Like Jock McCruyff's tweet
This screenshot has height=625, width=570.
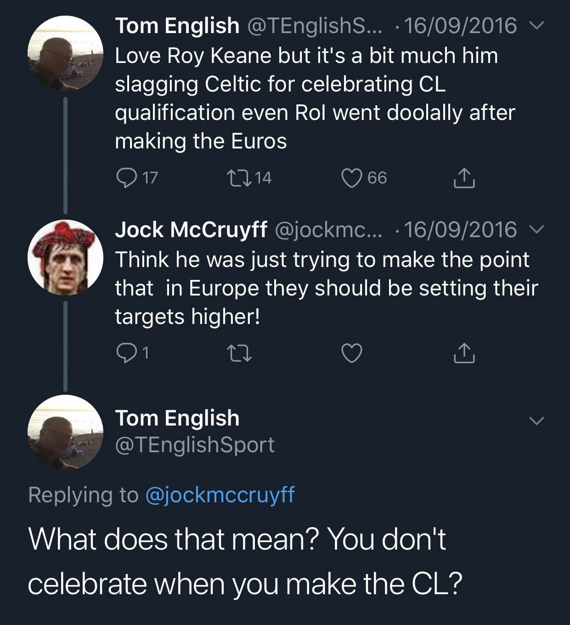(352, 353)
